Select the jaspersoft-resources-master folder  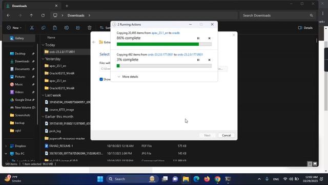pos(67,139)
